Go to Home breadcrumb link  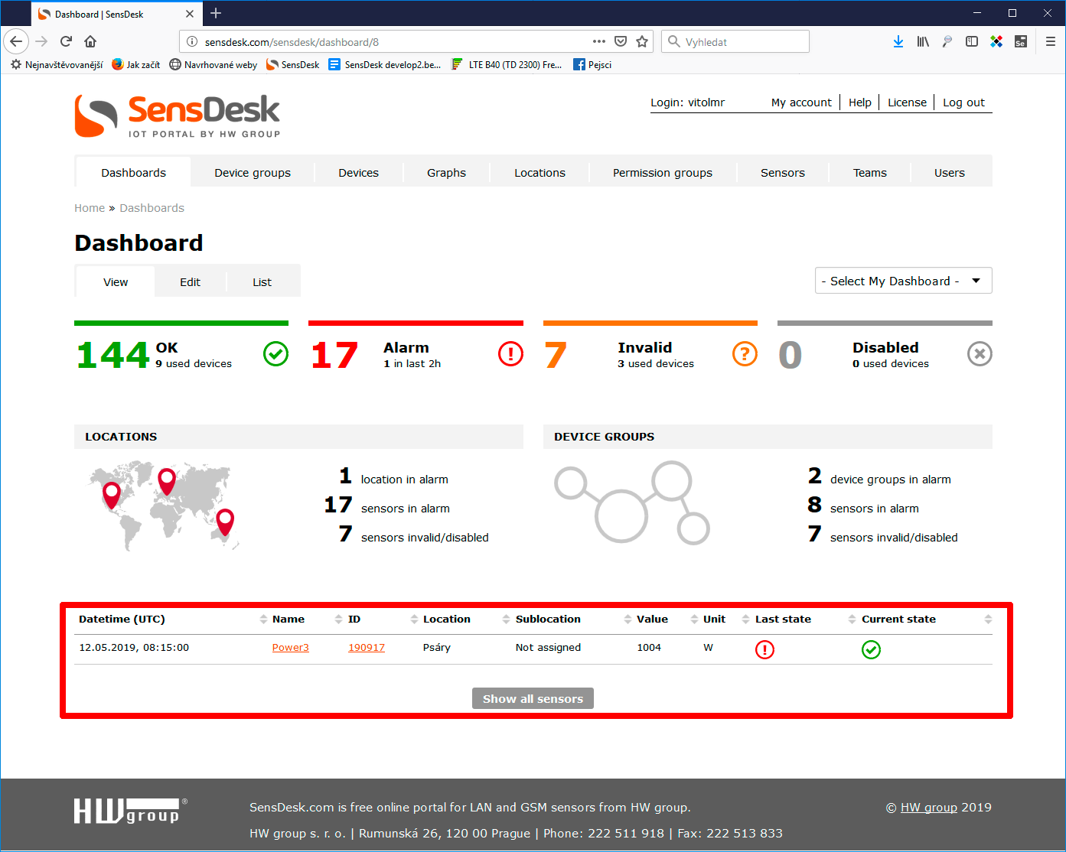90,207
